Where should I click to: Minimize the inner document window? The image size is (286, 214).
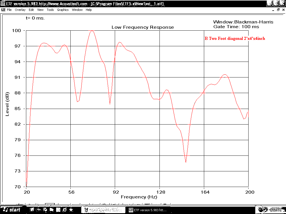273,10
